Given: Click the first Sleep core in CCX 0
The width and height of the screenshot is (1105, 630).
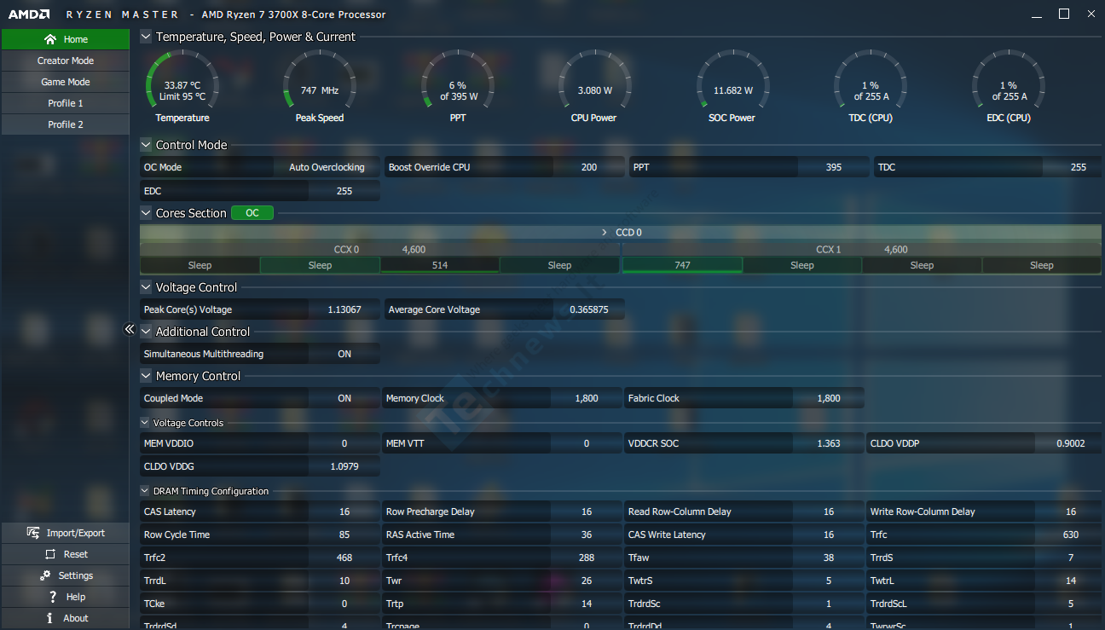Looking at the screenshot, I should [200, 265].
